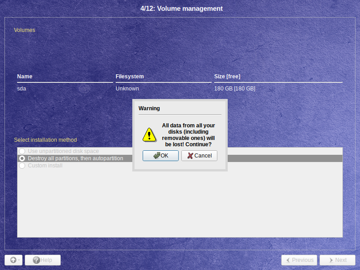Image resolution: width=360 pixels, height=270 pixels.
Task: Click the yellow warning triangle icon
Action: click(149, 135)
